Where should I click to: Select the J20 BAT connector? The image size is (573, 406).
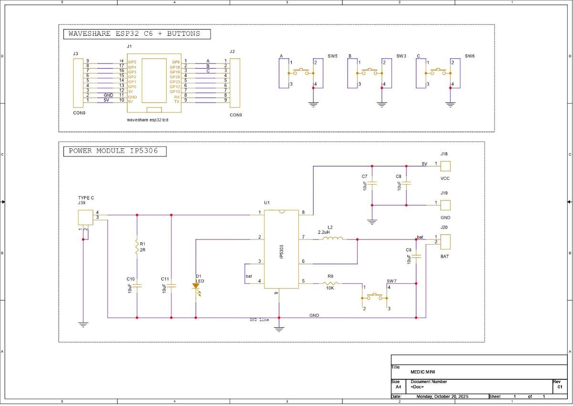pos(446,241)
